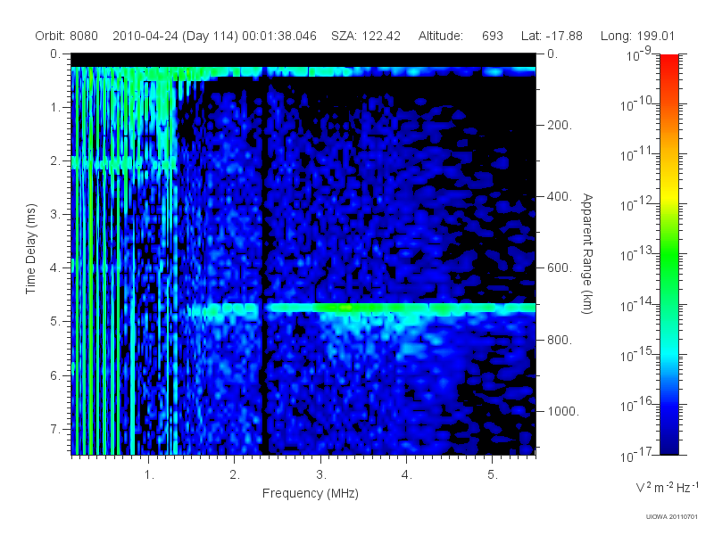714x535 pixels.
Task: Click the '3.' tick on Frequency axis
Action: (x=321, y=475)
